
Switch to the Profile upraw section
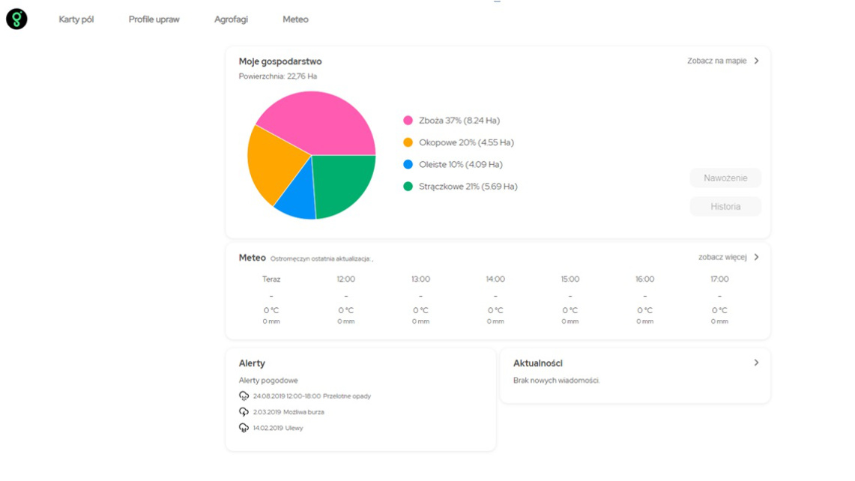click(x=154, y=19)
